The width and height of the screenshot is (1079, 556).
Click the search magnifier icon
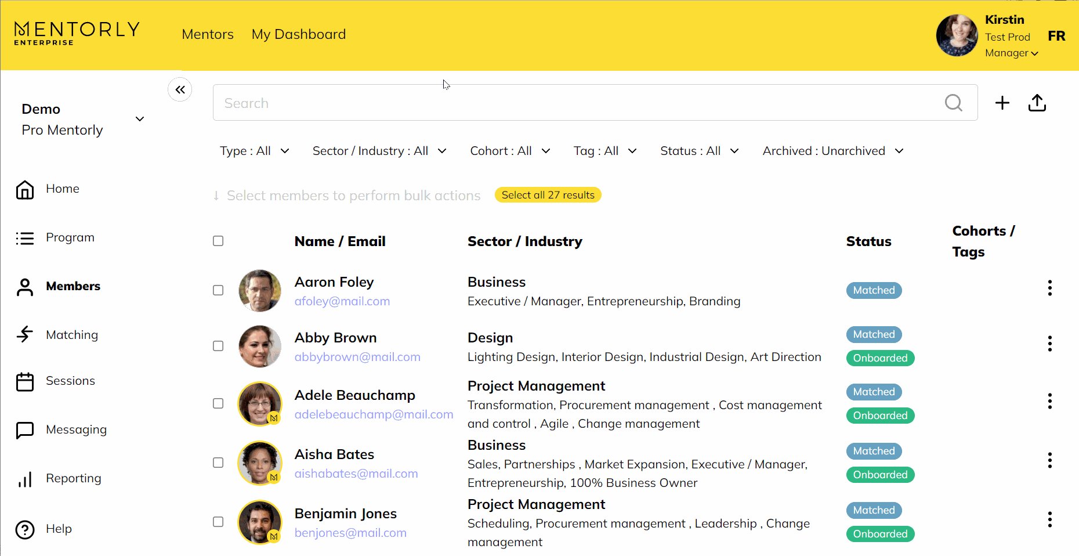click(953, 103)
